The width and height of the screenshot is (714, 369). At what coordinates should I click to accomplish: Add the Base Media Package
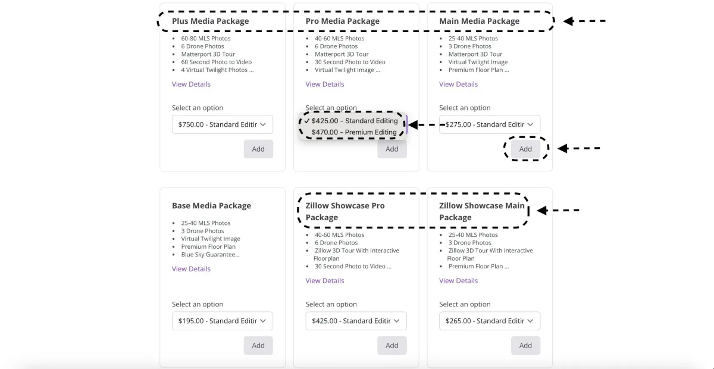click(x=258, y=345)
